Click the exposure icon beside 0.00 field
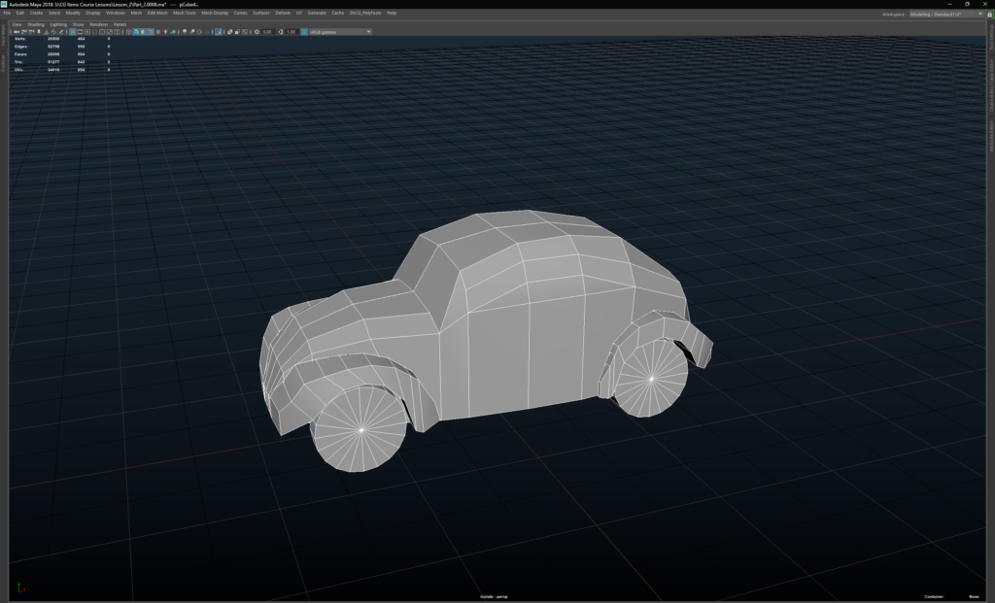The width and height of the screenshot is (995, 603). (x=257, y=32)
